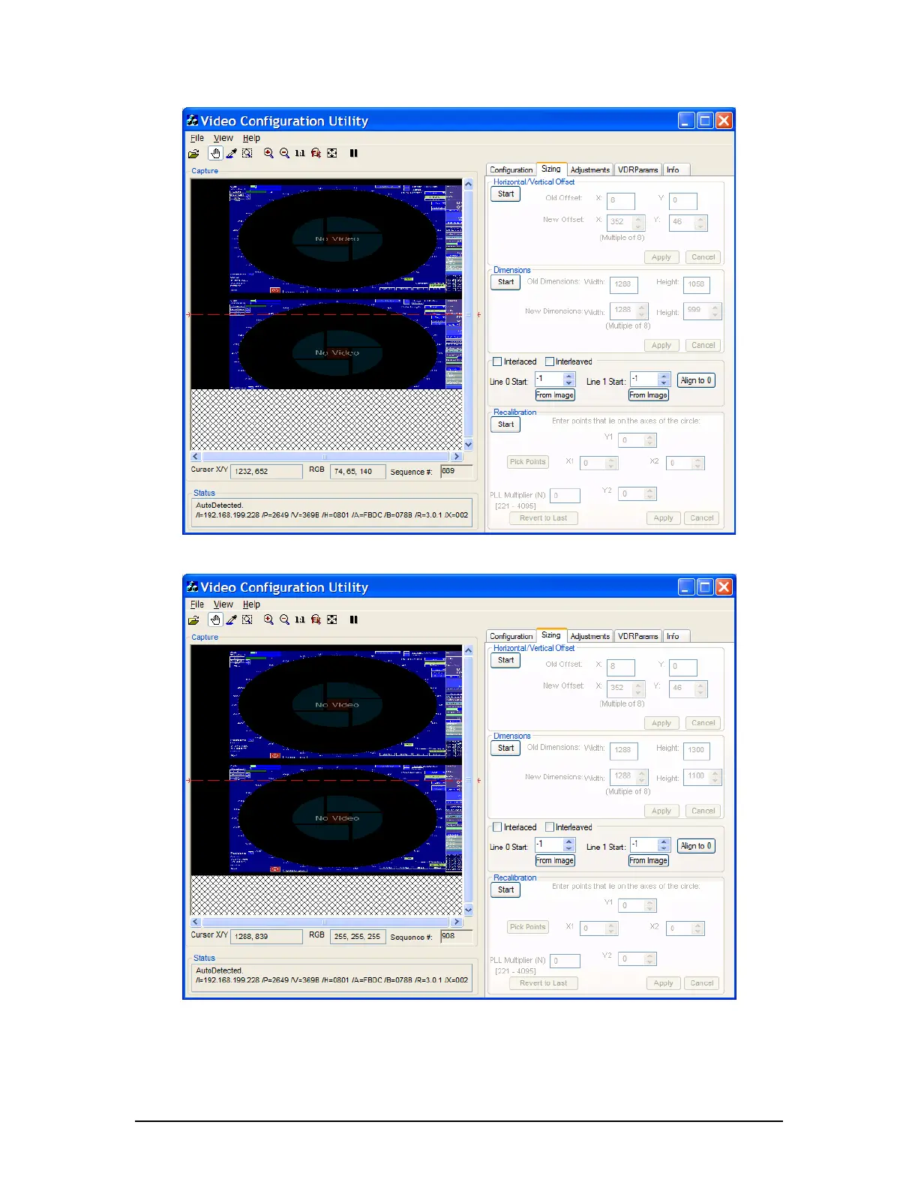Image resolution: width=918 pixels, height=1188 pixels.
Task: Switch to Info tab in sequence 908 window
Action: (675, 637)
